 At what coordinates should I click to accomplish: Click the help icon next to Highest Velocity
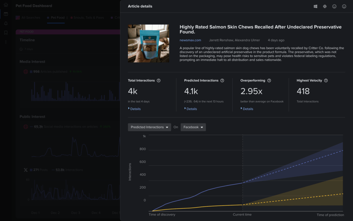(326, 80)
